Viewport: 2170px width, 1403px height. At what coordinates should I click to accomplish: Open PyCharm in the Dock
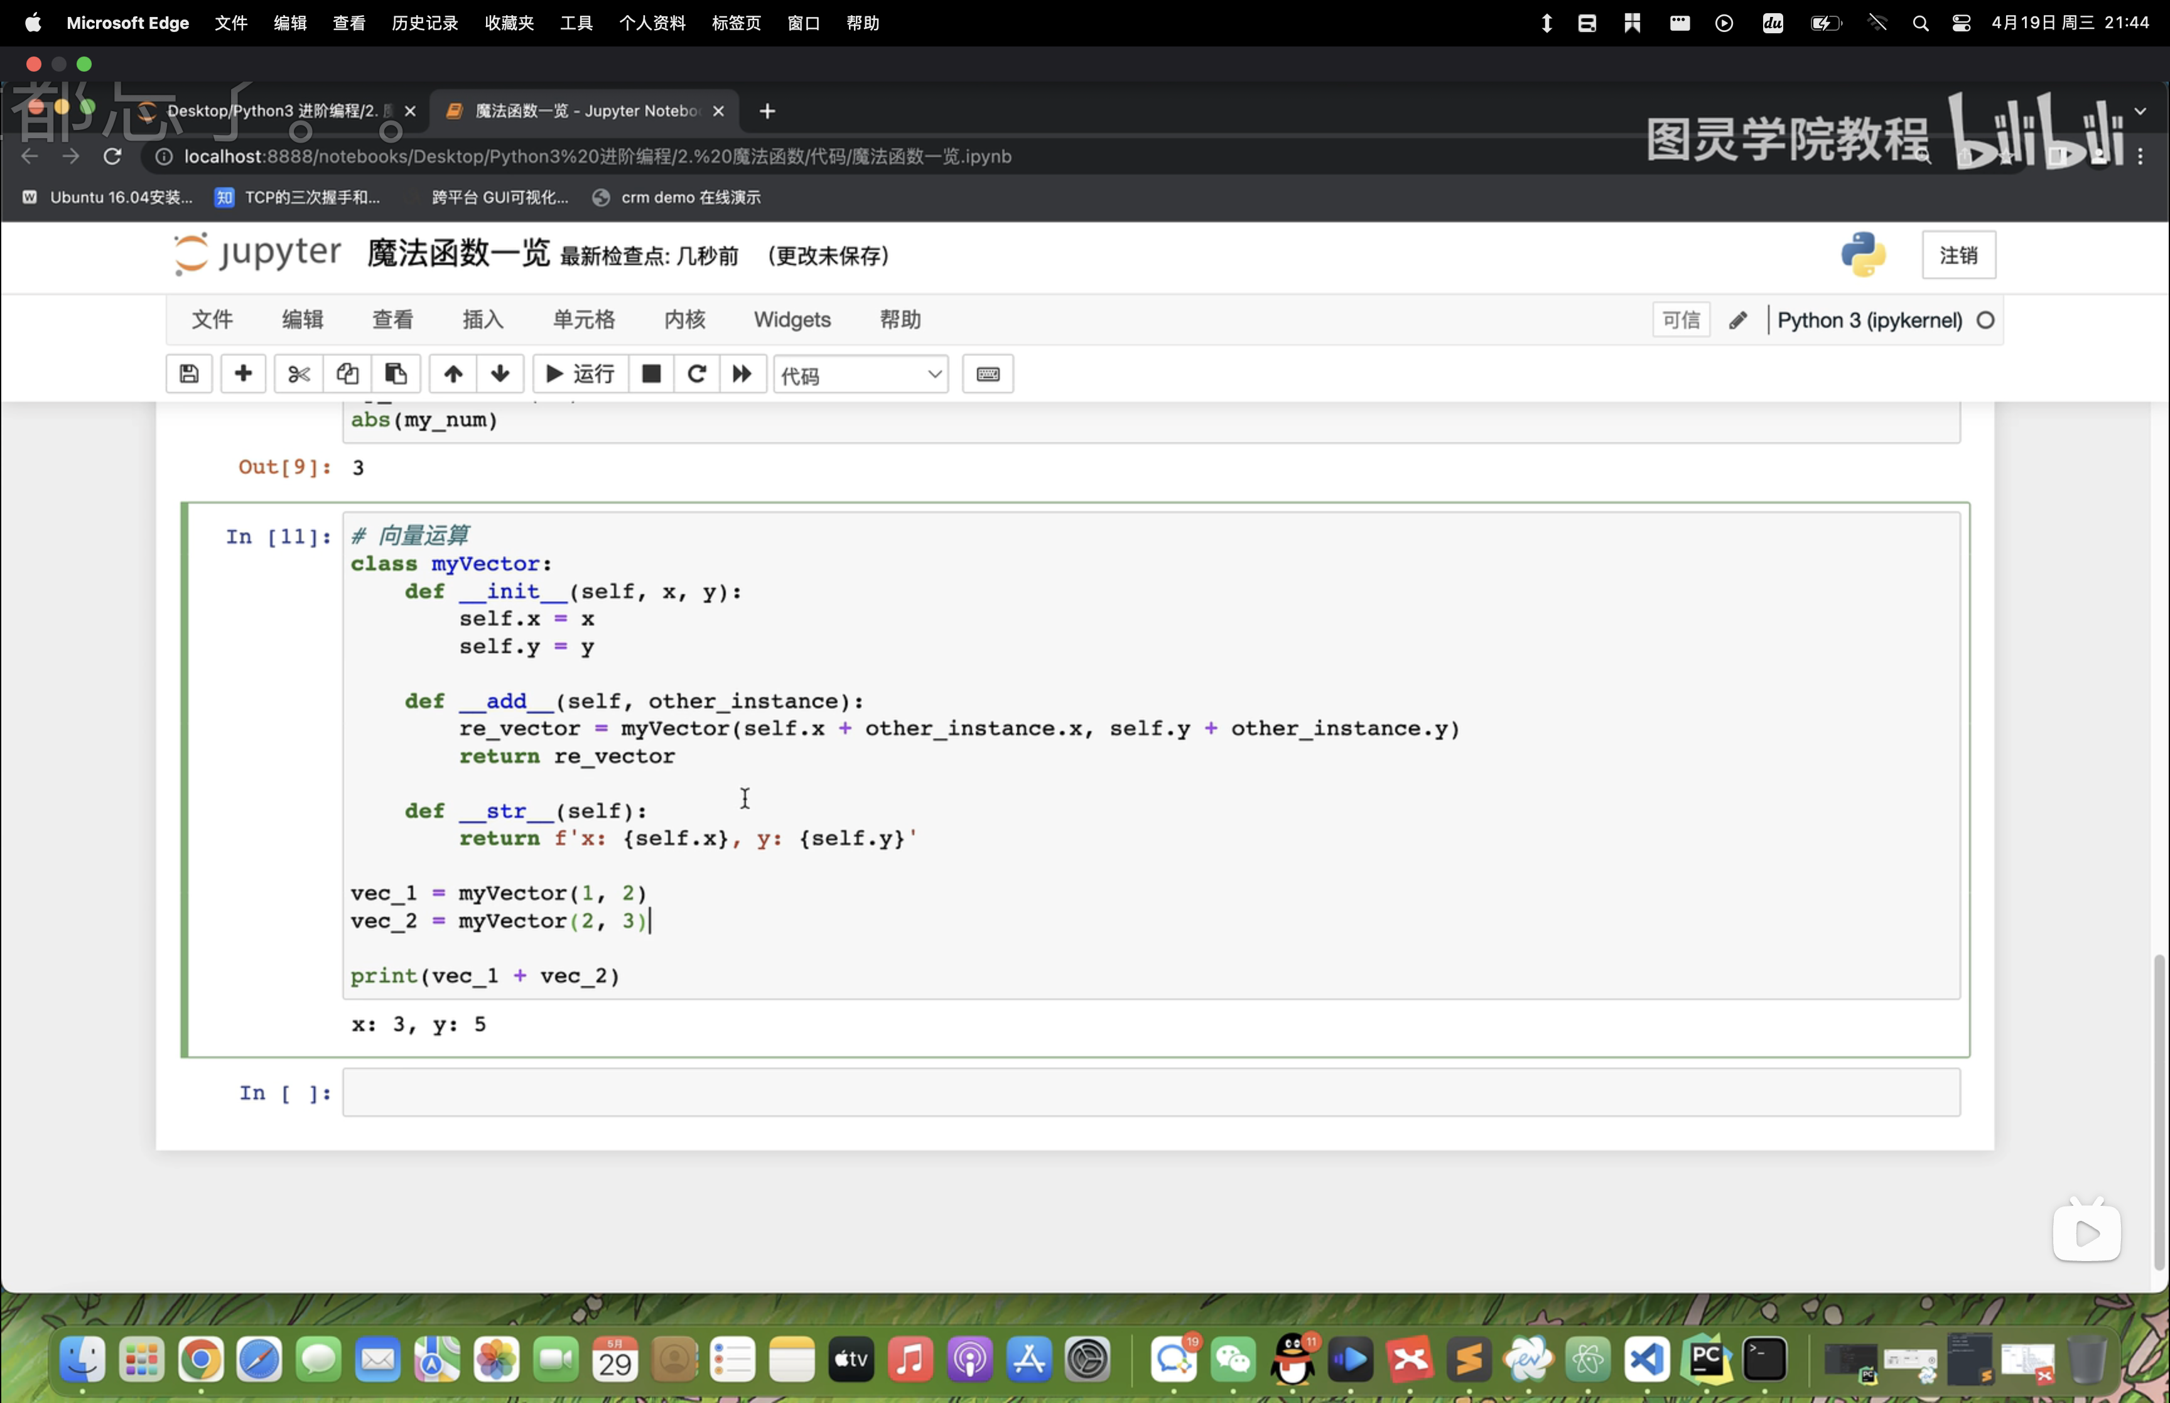pyautogui.click(x=1707, y=1359)
